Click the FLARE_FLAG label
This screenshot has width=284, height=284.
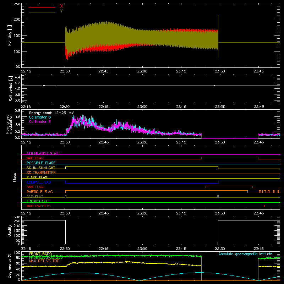37,177
